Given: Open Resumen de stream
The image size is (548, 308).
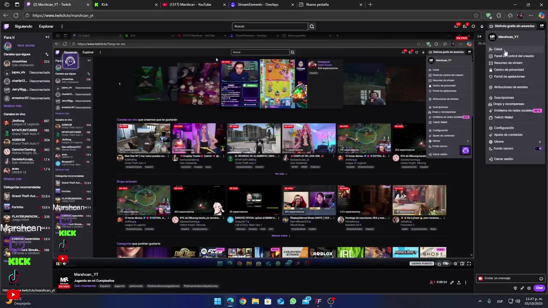Looking at the screenshot, I should point(515,63).
